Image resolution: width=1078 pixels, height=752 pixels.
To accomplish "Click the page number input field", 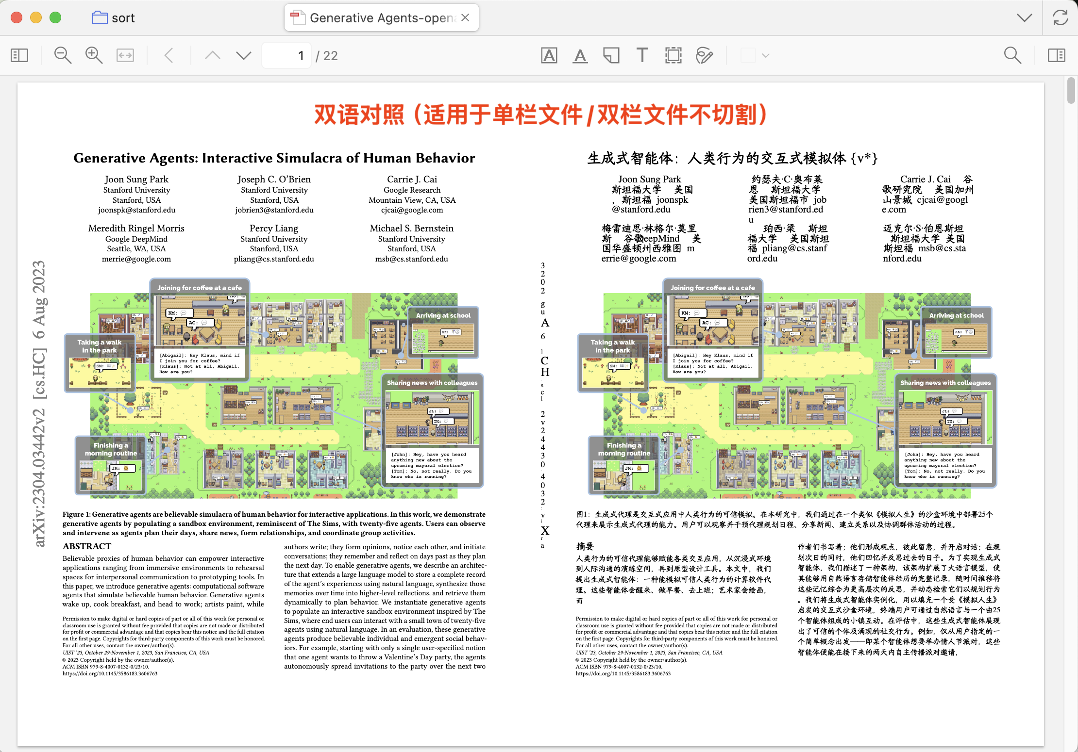I will tap(286, 55).
